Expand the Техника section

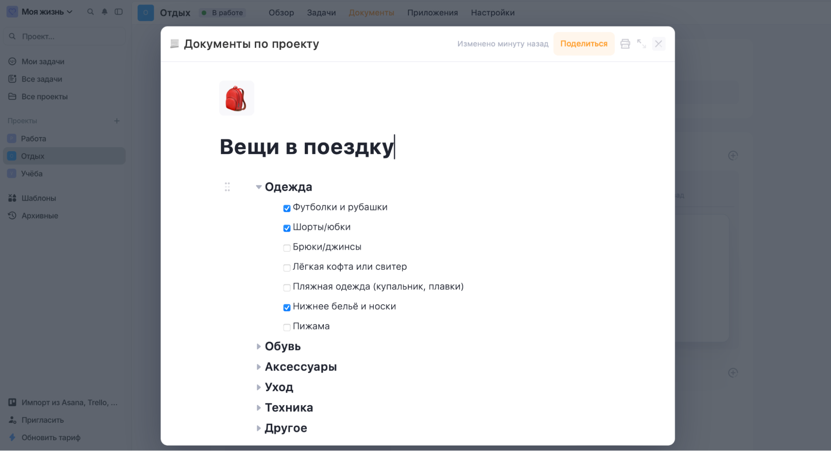point(259,408)
